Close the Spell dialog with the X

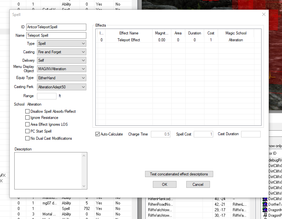[x=264, y=14]
